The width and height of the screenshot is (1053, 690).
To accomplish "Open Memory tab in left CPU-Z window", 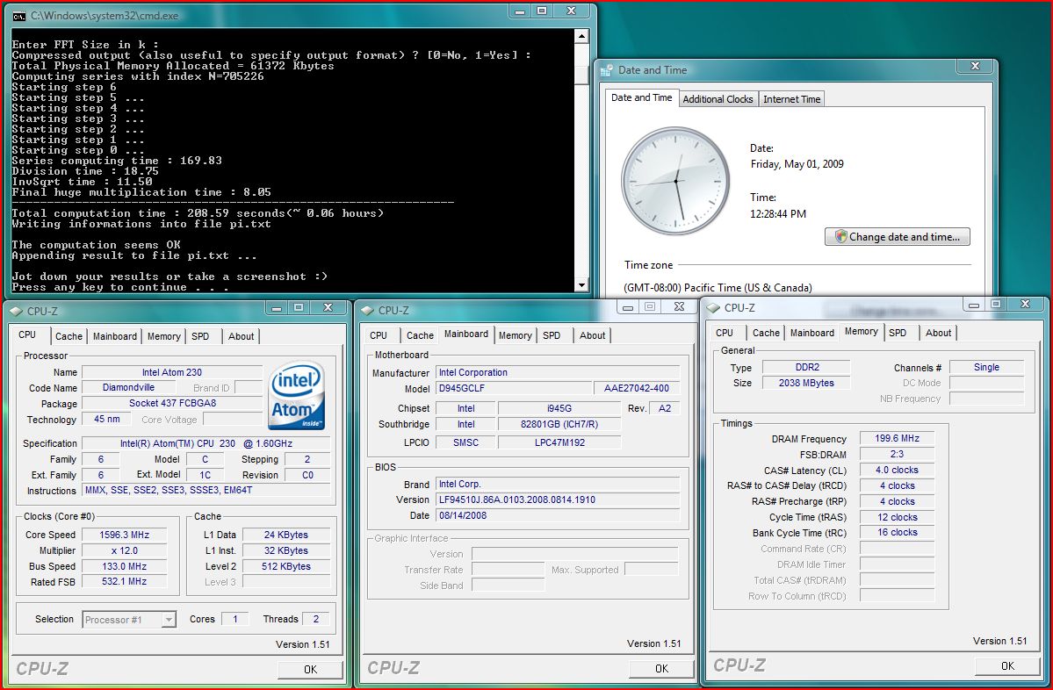I will 164,336.
